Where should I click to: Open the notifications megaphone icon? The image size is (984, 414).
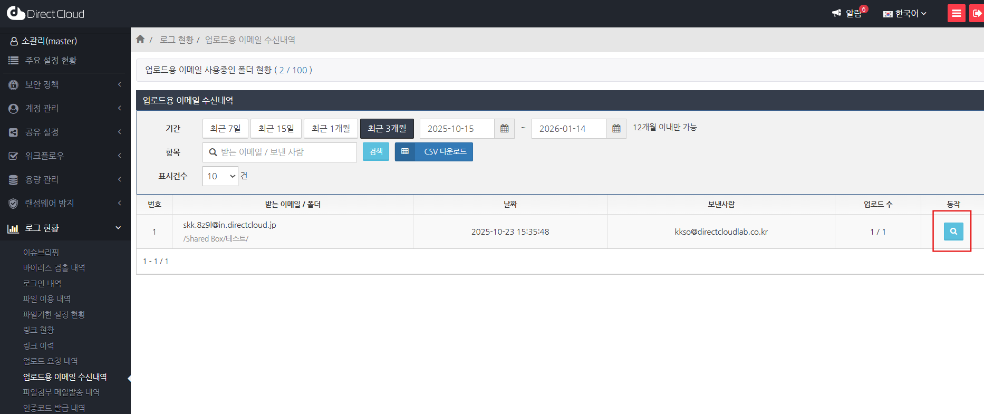click(837, 13)
